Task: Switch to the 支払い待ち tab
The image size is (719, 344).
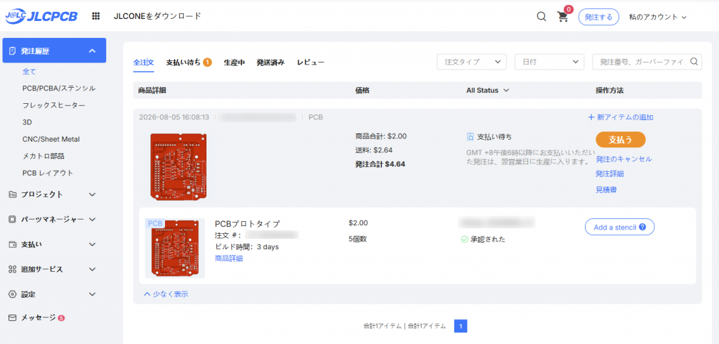Action: [183, 62]
